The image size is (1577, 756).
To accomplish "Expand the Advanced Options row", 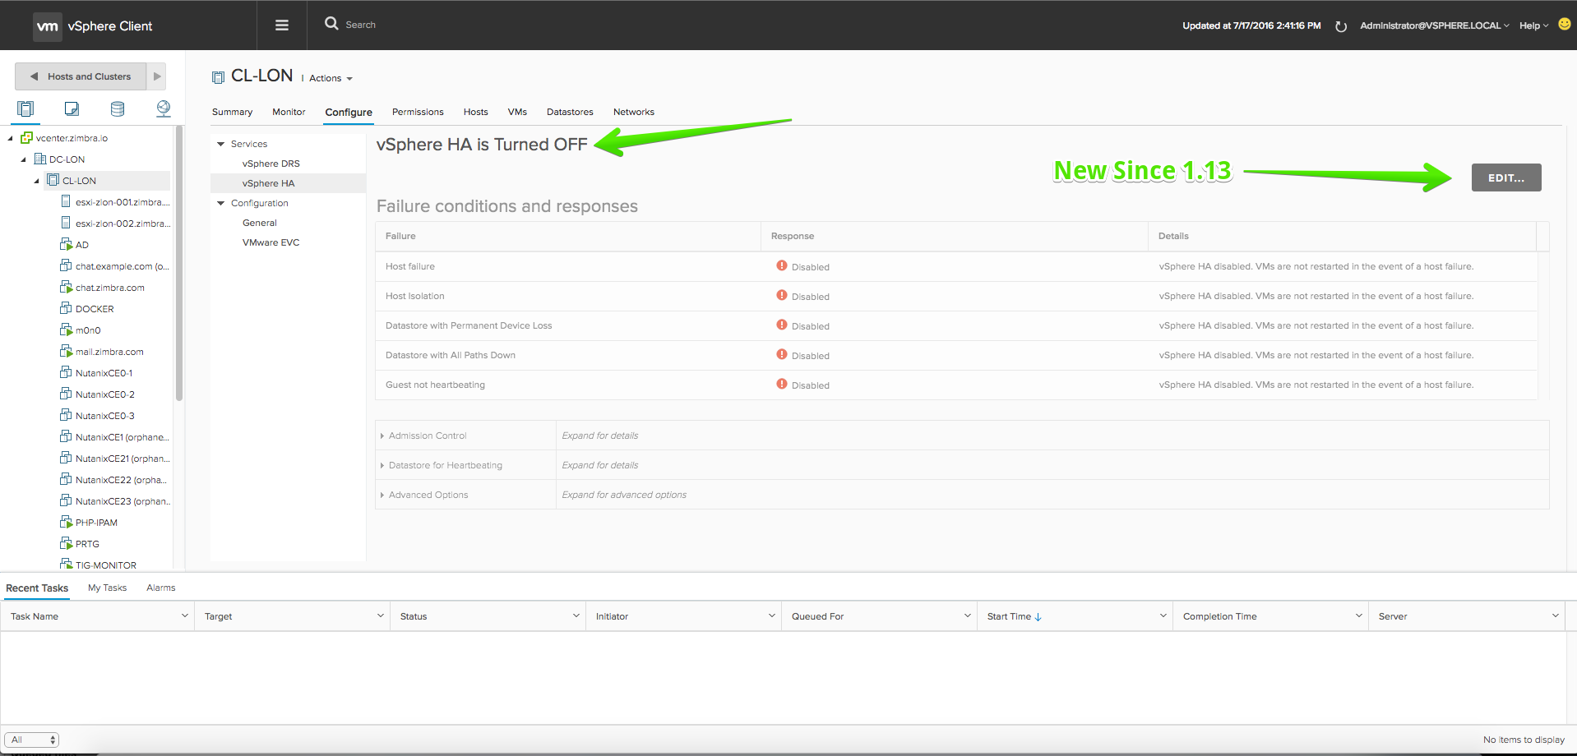I will [x=382, y=495].
